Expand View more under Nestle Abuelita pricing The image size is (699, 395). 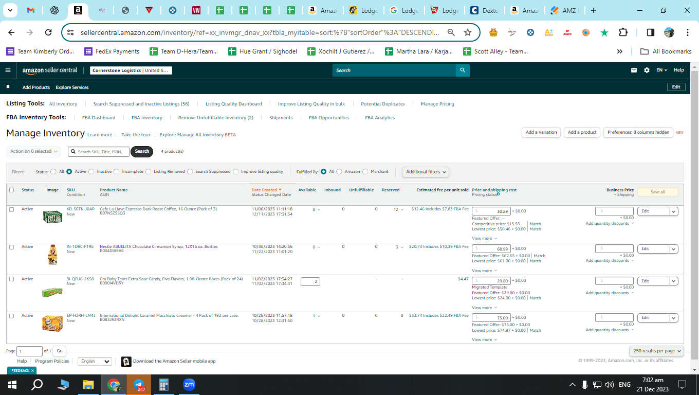click(x=485, y=271)
